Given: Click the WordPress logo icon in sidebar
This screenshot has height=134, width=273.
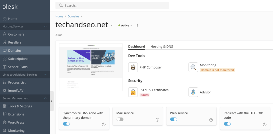Looking at the screenshot, I should click(5, 122).
